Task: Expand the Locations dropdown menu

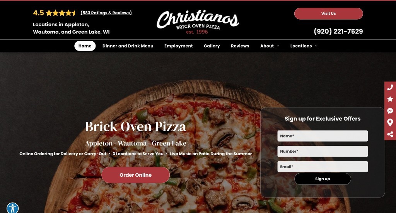Action: [304, 46]
